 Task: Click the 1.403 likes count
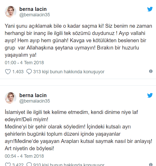click(18, 72)
